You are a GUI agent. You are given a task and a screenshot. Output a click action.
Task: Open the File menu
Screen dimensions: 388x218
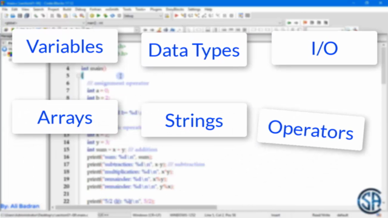pyautogui.click(x=5, y=10)
